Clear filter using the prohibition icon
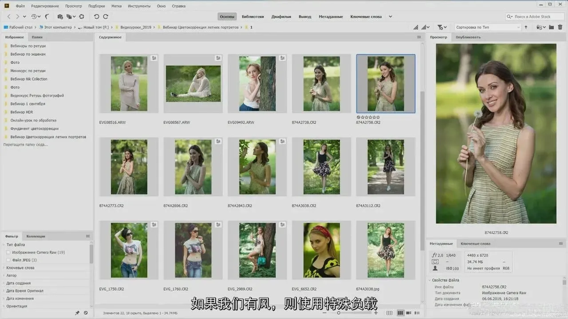Image resolution: width=568 pixels, height=319 pixels. coord(86,313)
